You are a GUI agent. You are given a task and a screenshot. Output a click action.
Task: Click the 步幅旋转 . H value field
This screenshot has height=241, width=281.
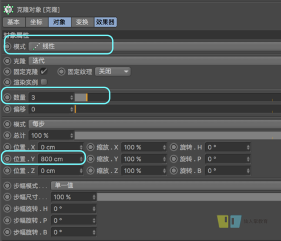(x=71, y=209)
